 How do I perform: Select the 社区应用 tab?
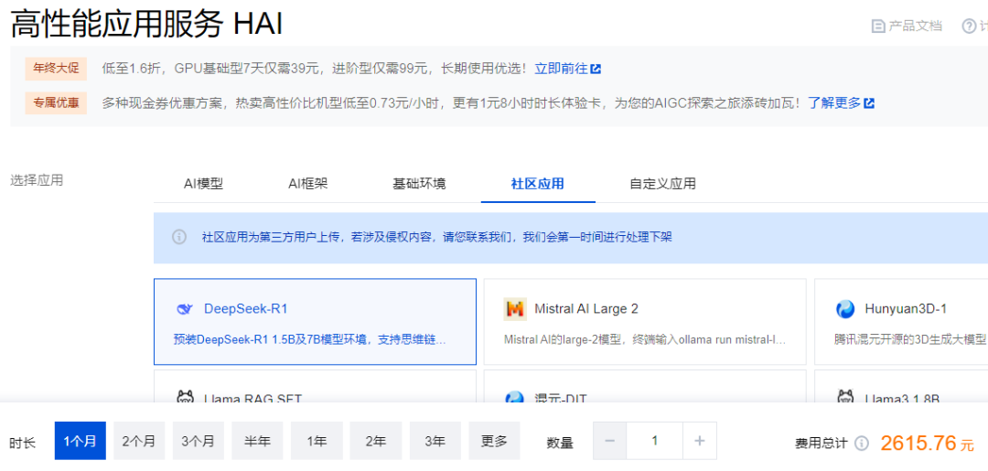(x=538, y=184)
